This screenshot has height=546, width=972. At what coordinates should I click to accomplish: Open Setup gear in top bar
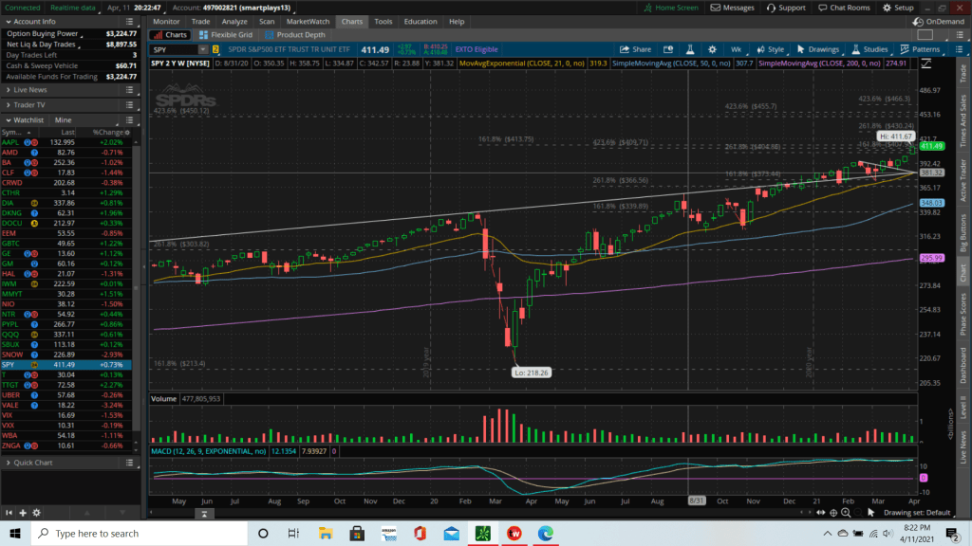point(898,8)
